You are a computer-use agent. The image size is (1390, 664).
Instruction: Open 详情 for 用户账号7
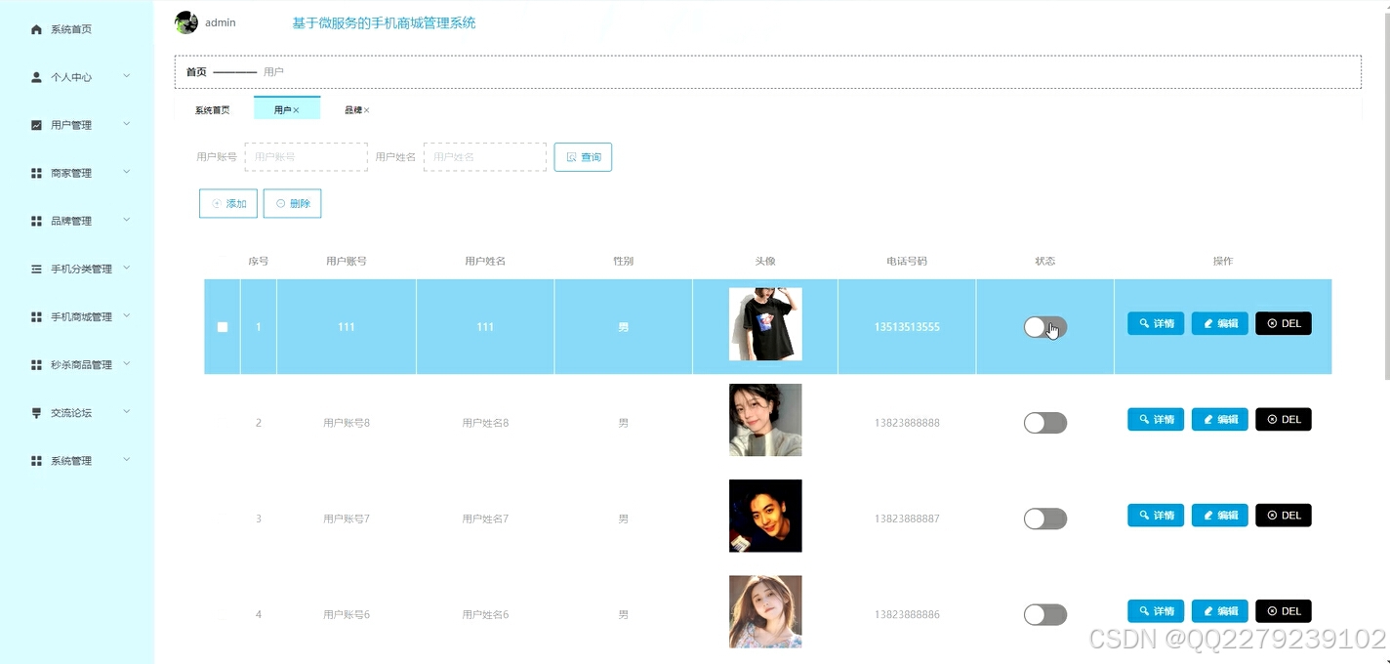coord(1156,515)
